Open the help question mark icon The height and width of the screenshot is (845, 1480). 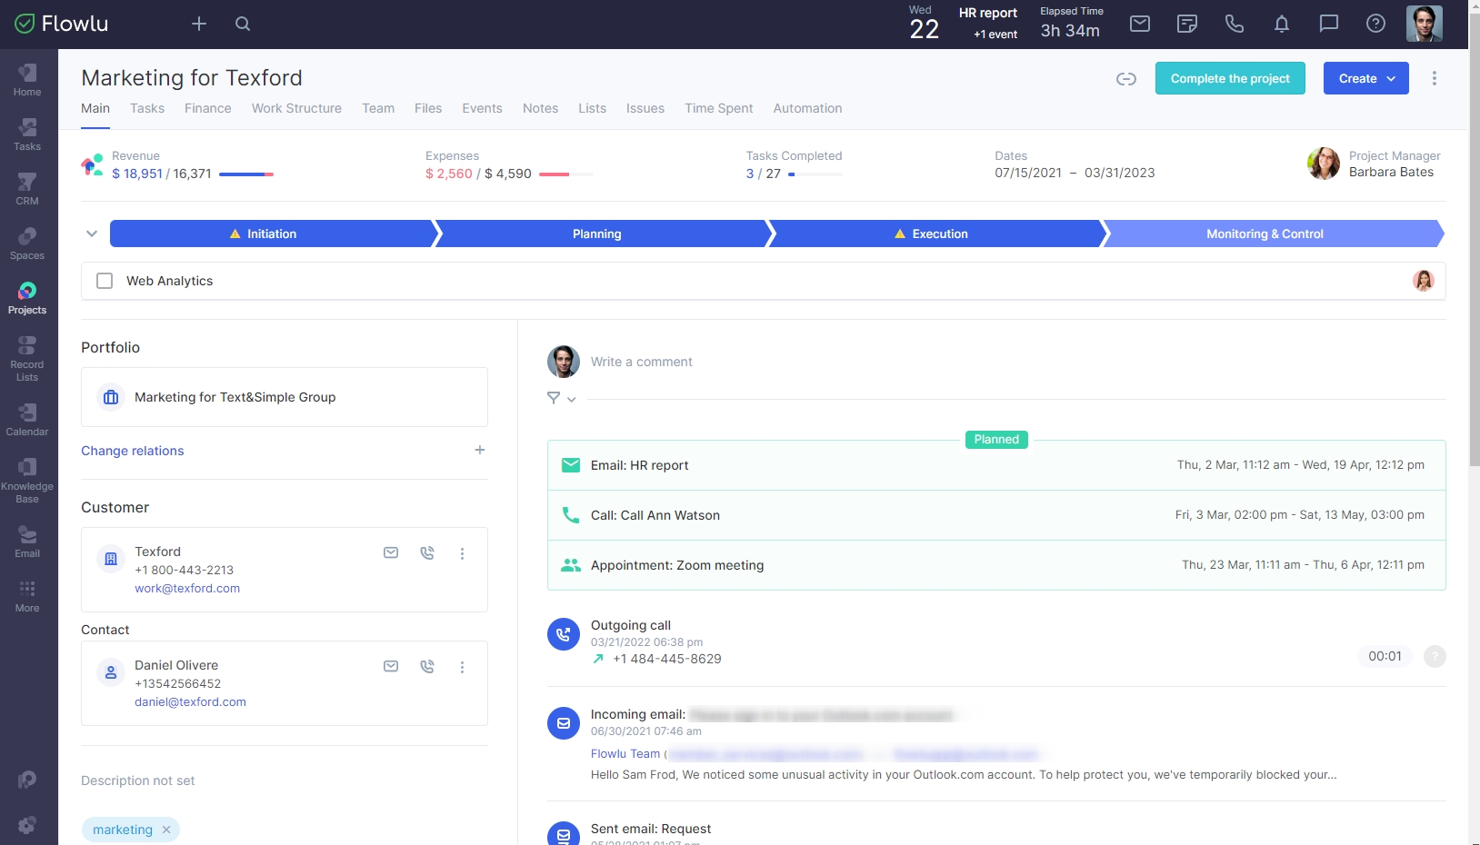point(1376,24)
